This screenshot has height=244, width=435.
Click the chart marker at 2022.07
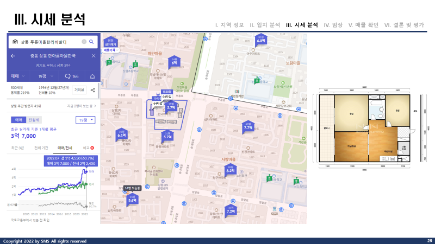pos(86,171)
